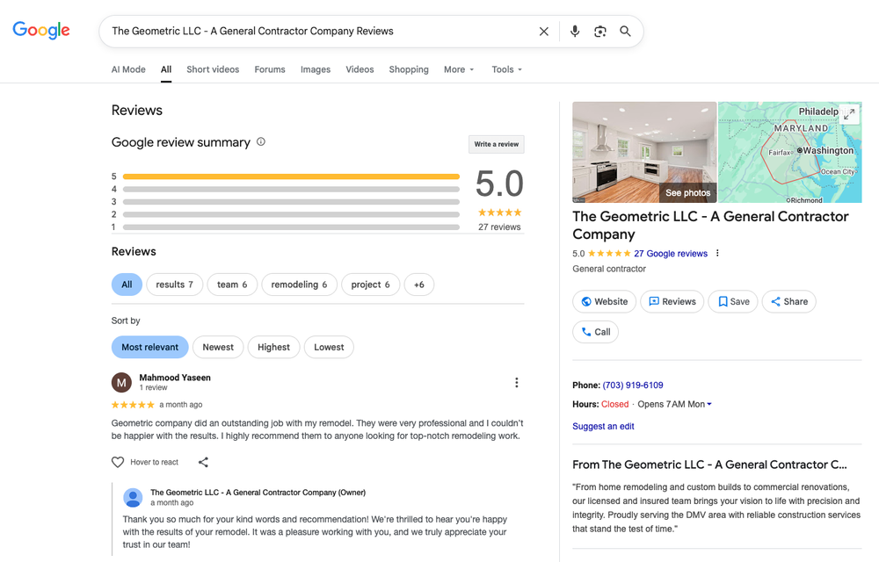Viewport: 879px width, 562px height.
Task: Click the magnifying glass search icon
Action: point(625,32)
